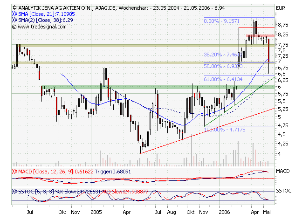Viewport: 302px width, 220px height.
Task: Click the 2006 marker on time axis
Action: click(x=224, y=211)
